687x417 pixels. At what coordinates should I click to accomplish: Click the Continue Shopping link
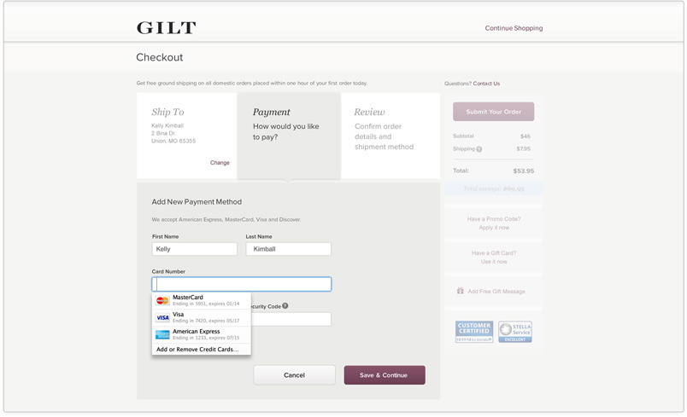coord(514,28)
